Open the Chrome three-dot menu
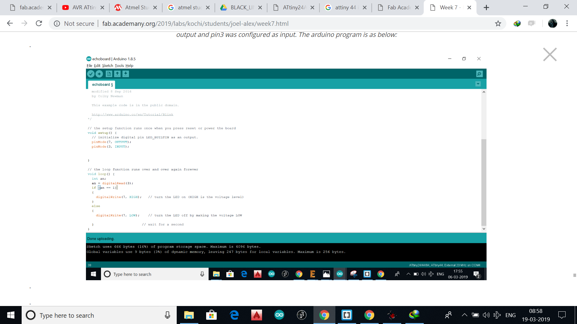 point(567,23)
